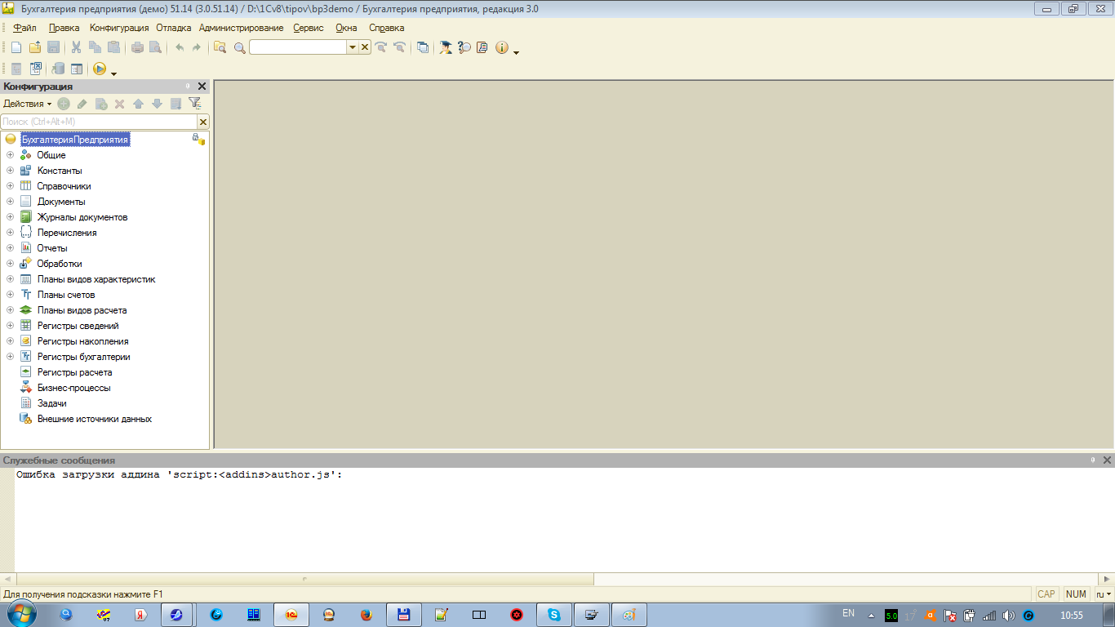Select Внешние источники данных item
The height and width of the screenshot is (627, 1115).
coord(95,419)
